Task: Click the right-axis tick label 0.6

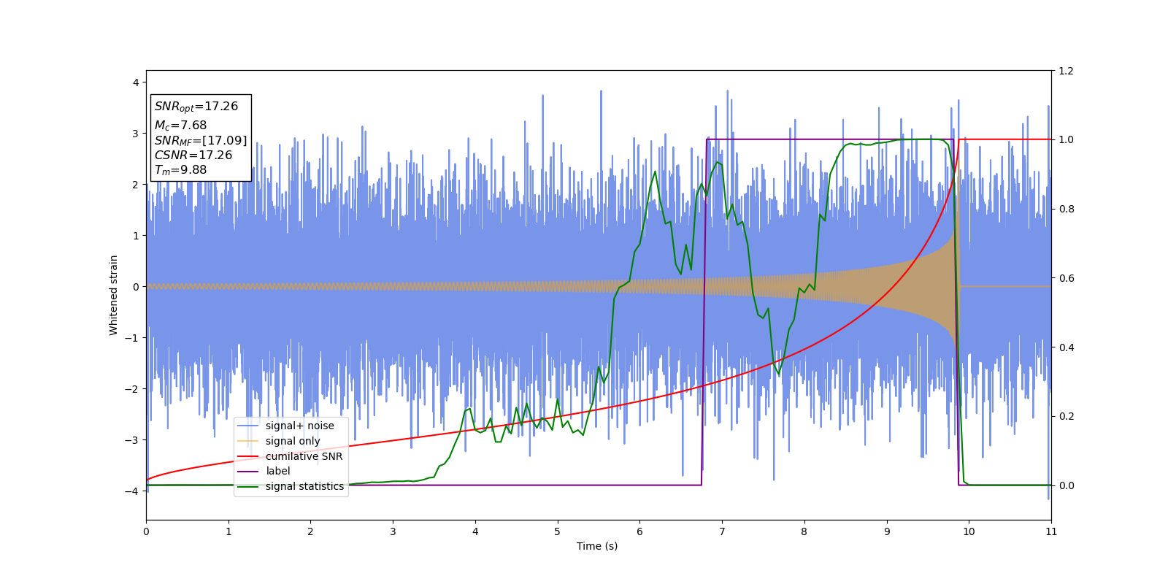Action: point(1066,278)
